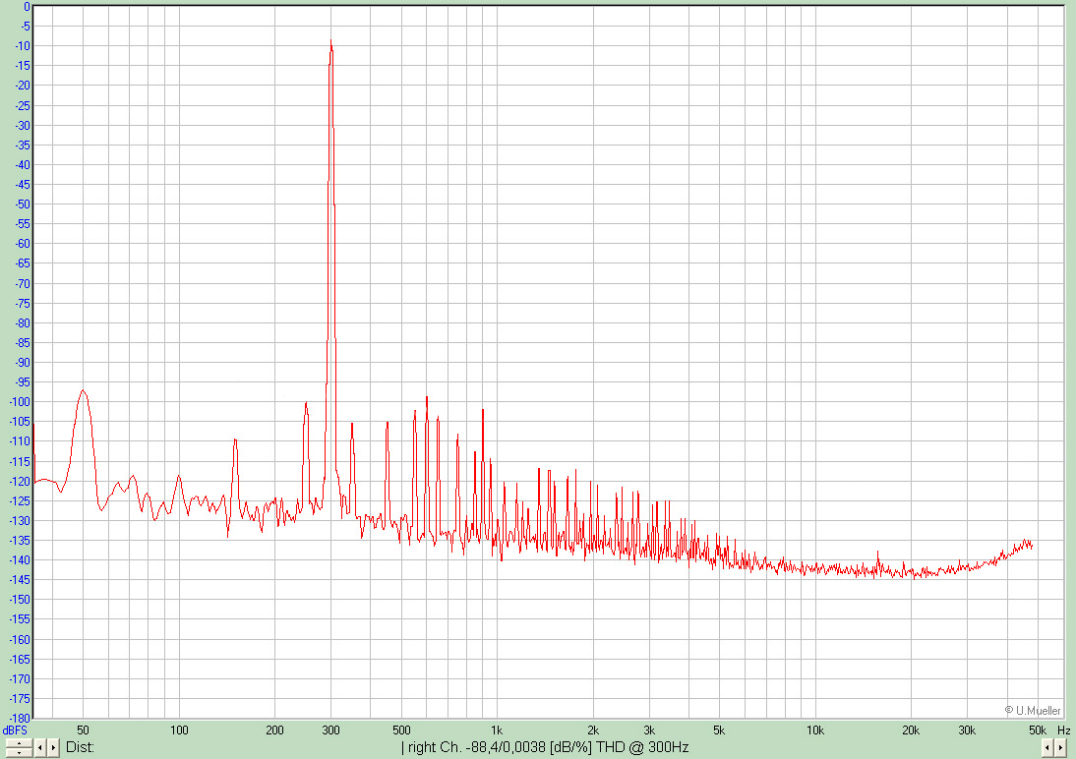This screenshot has height=759, width=1076.
Task: Click the right arrow button next to Dist label
Action: click(53, 747)
